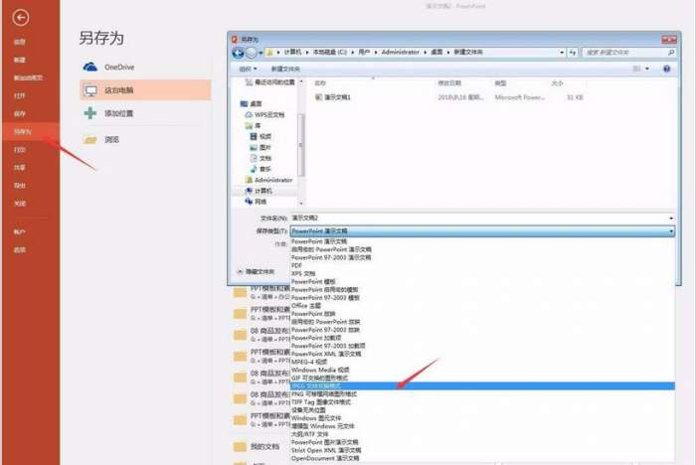
Task: Select 桌面 in the navigation pane
Action: pos(251,103)
